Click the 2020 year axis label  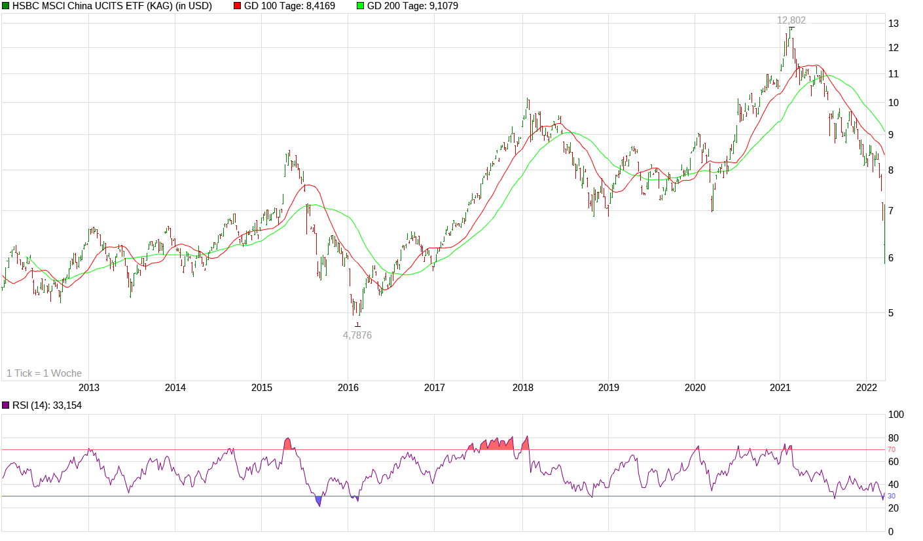point(695,387)
